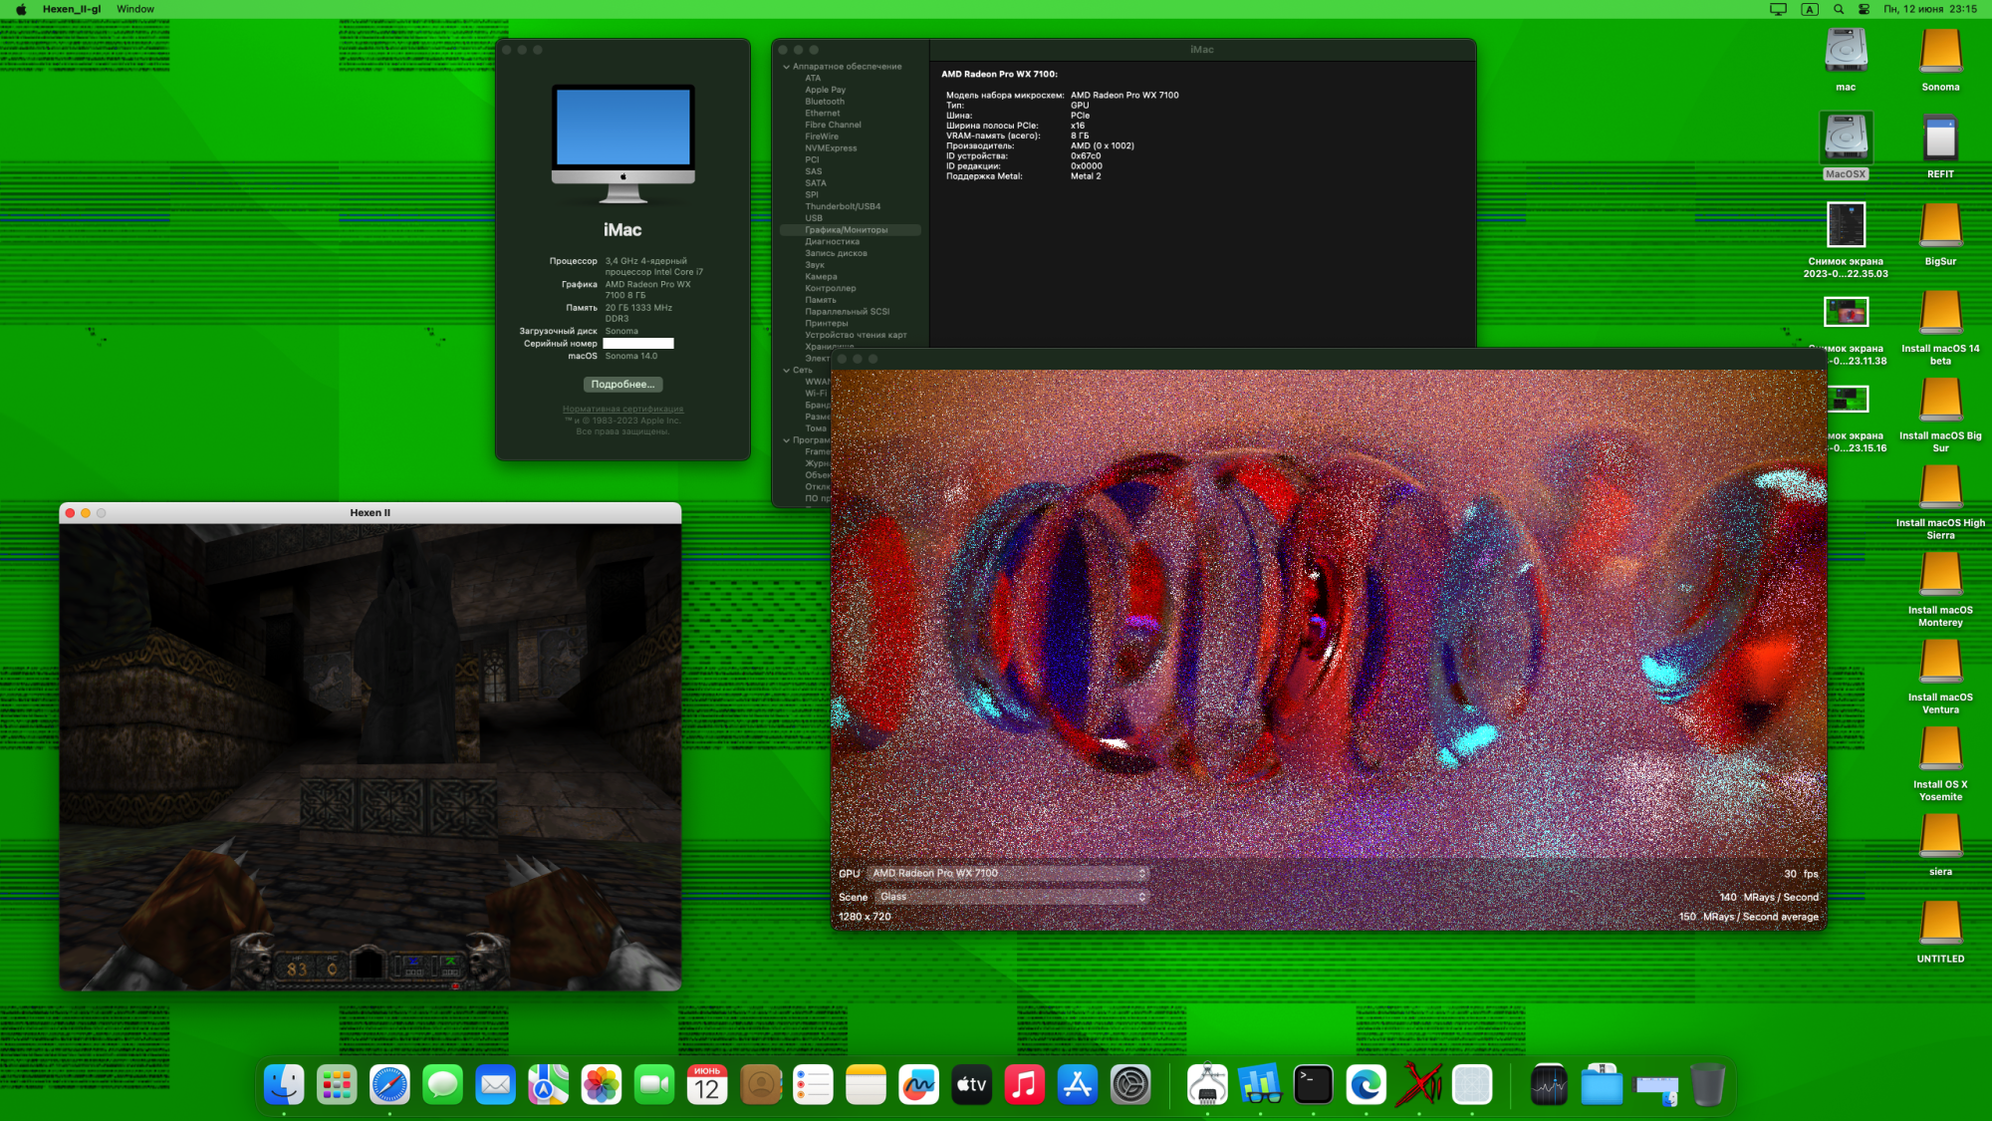The width and height of the screenshot is (1992, 1121).
Task: Open GPU selector dropdown AMD Radeon Pro WX 7100
Action: [x=1007, y=873]
